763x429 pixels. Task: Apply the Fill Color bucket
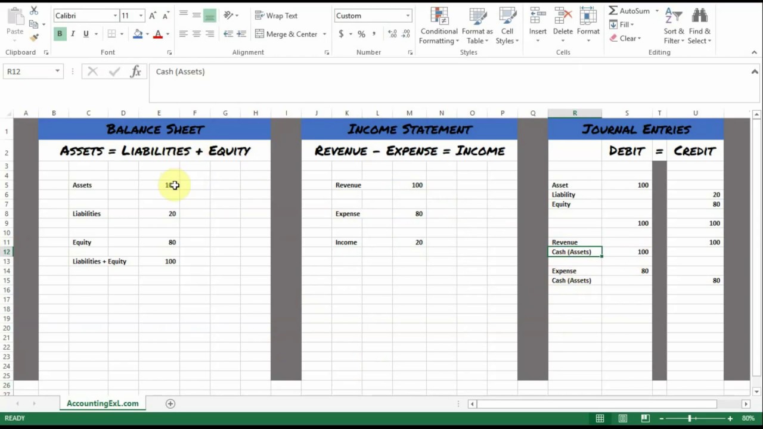pos(138,34)
